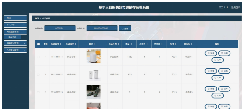Sort table by 商品名称 column arrows

tap(76, 44)
